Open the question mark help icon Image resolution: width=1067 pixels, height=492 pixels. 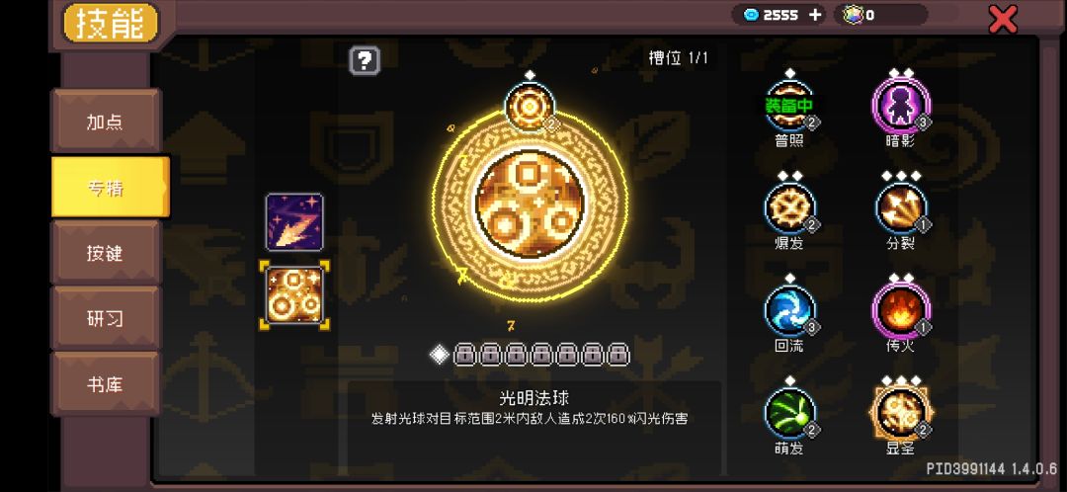click(365, 61)
